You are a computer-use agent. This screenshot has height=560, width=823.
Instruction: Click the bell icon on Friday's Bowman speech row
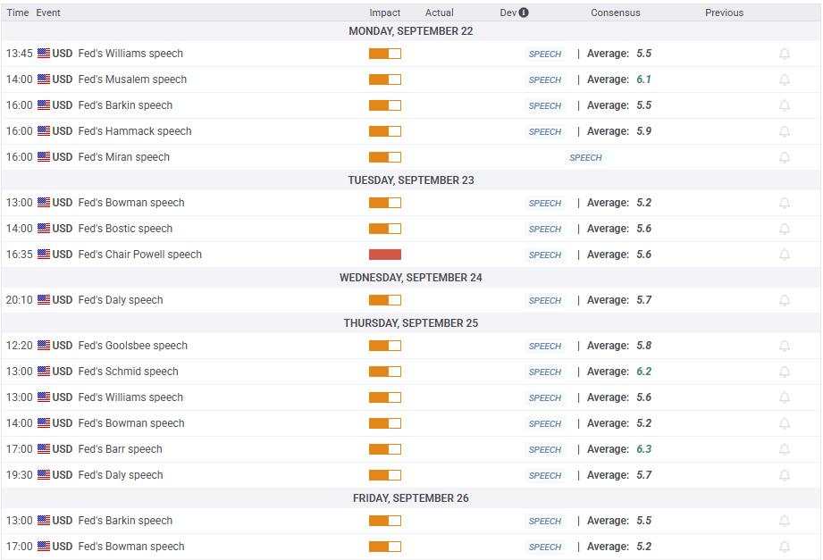click(x=785, y=546)
